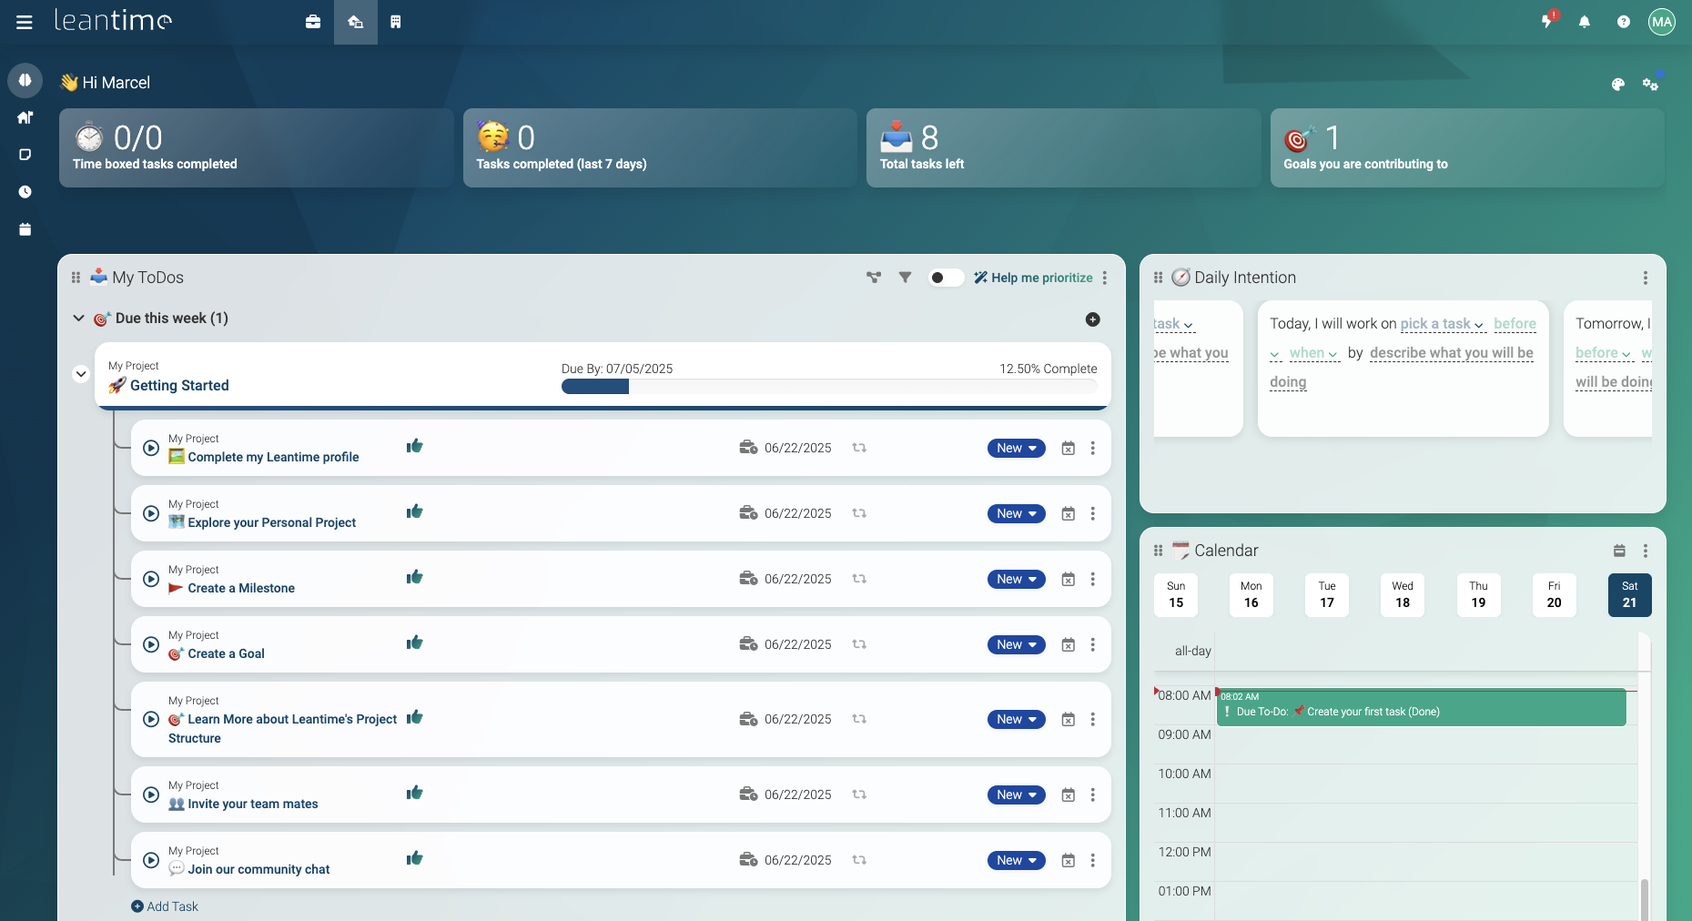The height and width of the screenshot is (921, 1692).
Task: Click the notifications bell icon
Action: (x=1585, y=22)
